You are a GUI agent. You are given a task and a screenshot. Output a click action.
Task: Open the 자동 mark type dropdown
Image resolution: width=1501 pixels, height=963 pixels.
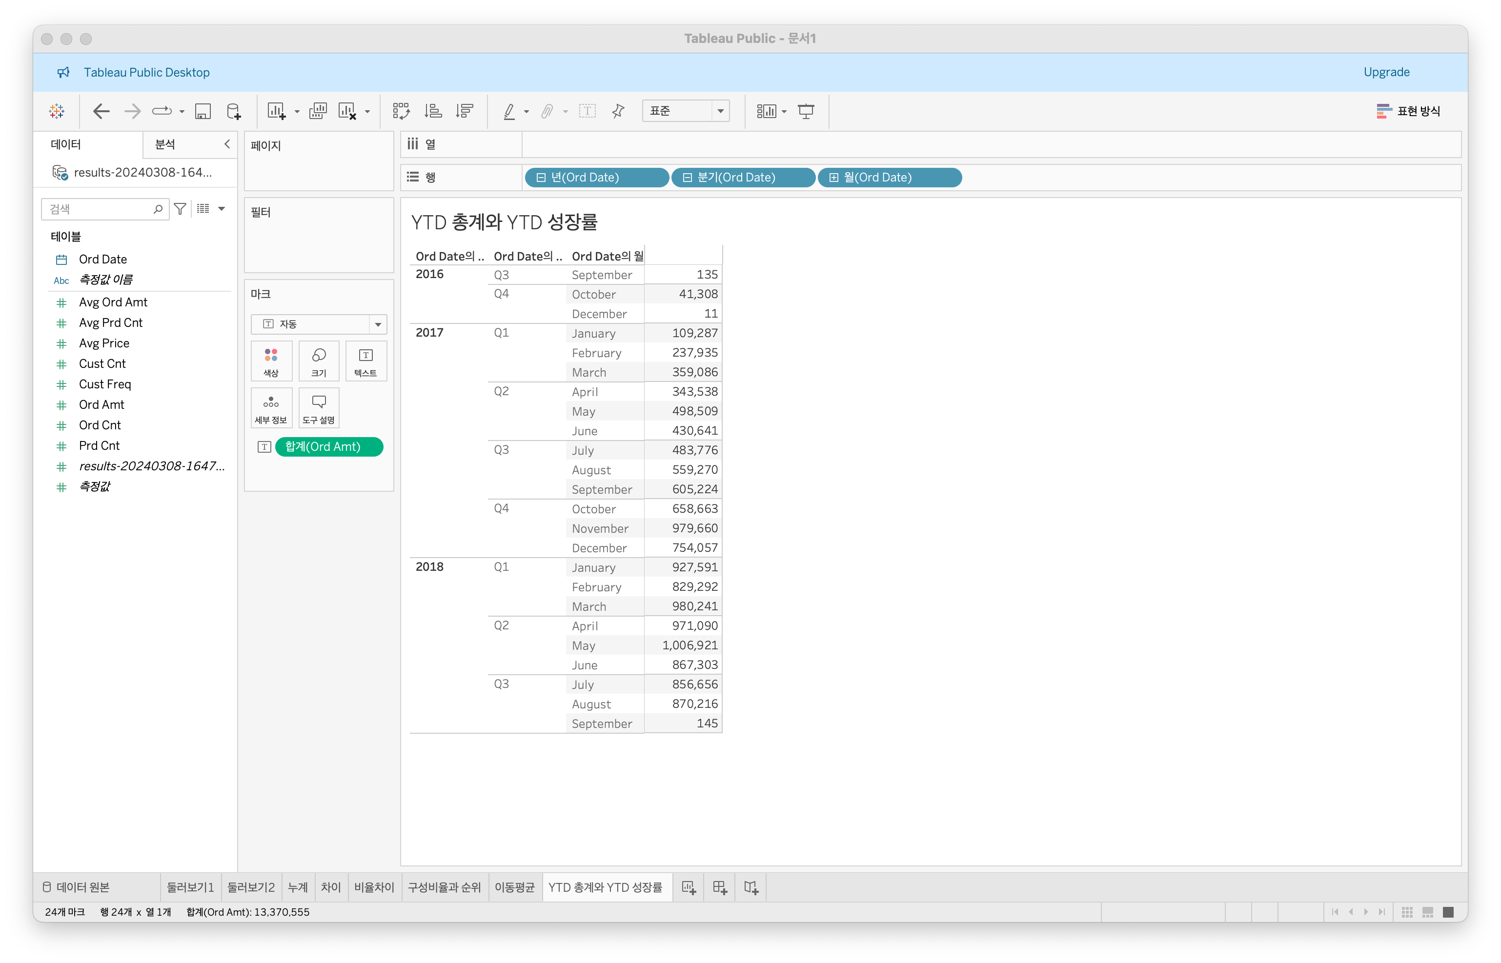(378, 324)
